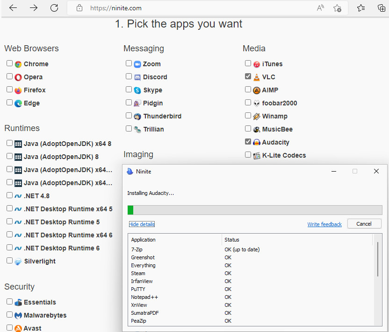Viewport: 389px width, 332px height.
Task: Uncheck the VLC checkbox
Action: tap(248, 76)
